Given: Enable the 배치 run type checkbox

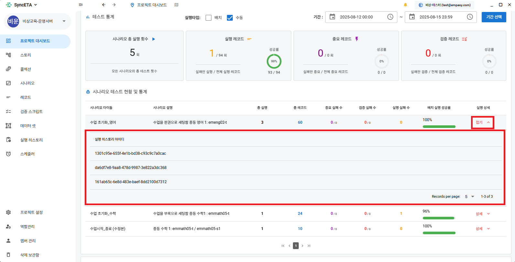Looking at the screenshot, I should pos(209,18).
